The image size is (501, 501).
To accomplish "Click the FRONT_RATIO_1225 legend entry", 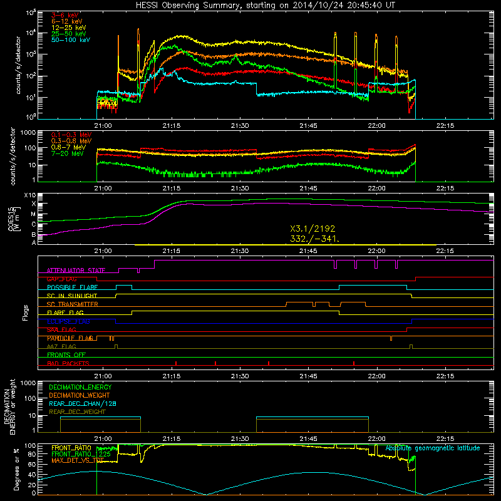I will pyautogui.click(x=81, y=454).
